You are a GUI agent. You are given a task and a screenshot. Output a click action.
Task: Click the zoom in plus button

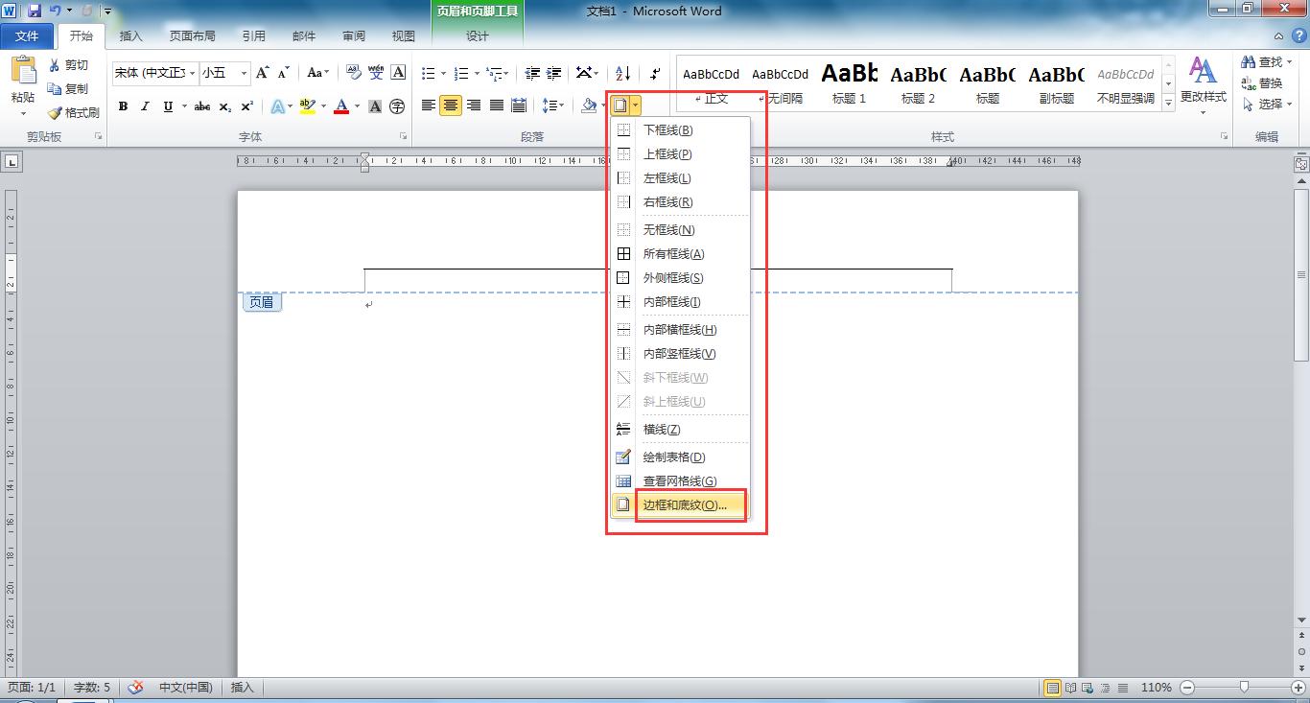tap(1298, 688)
